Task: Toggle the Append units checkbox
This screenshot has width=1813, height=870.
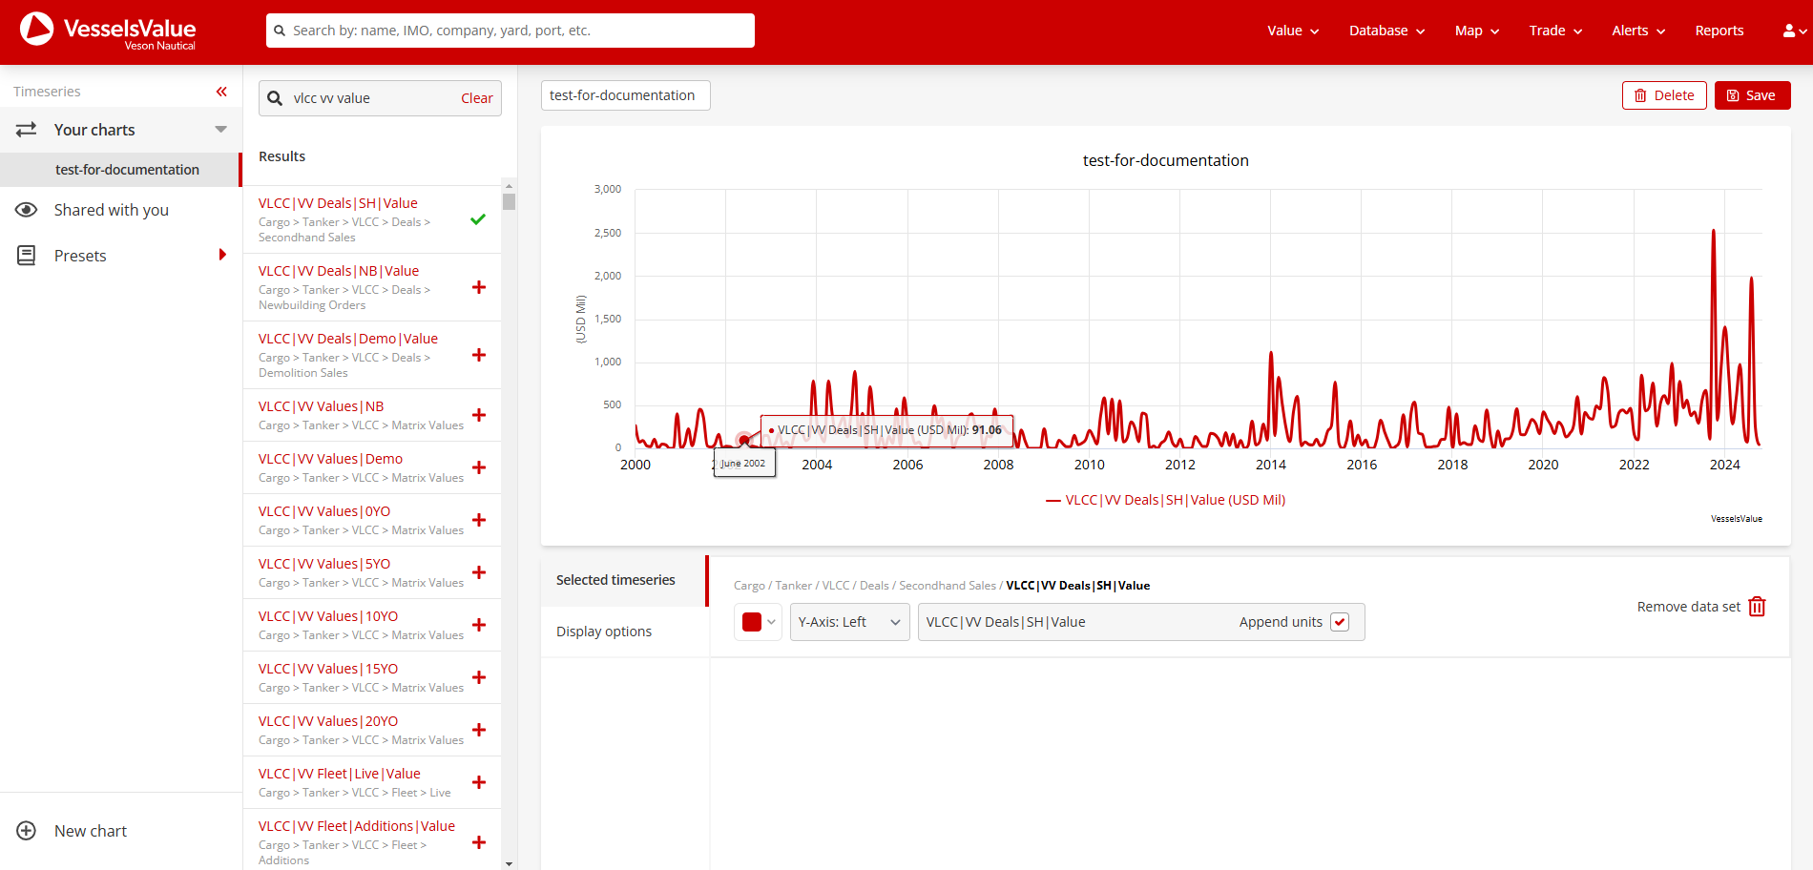Action: point(1340,622)
